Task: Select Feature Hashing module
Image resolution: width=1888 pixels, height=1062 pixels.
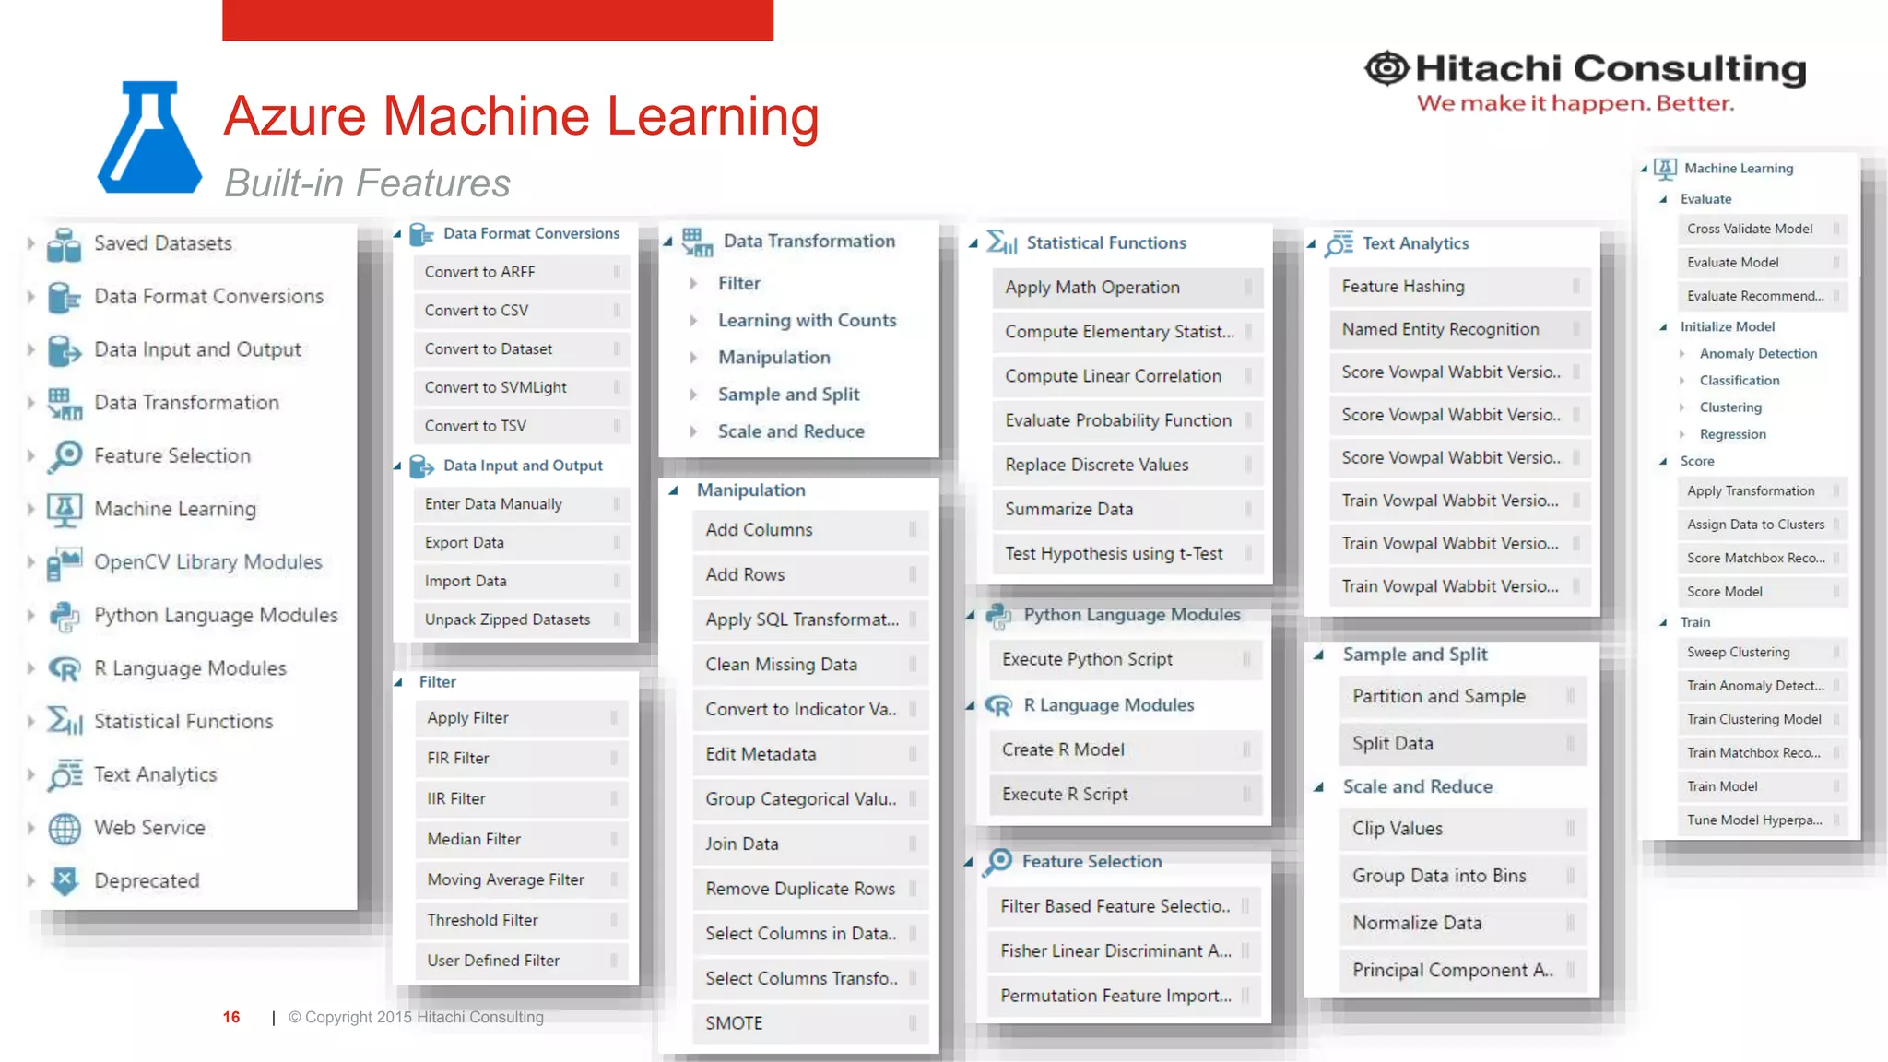Action: 1459,287
